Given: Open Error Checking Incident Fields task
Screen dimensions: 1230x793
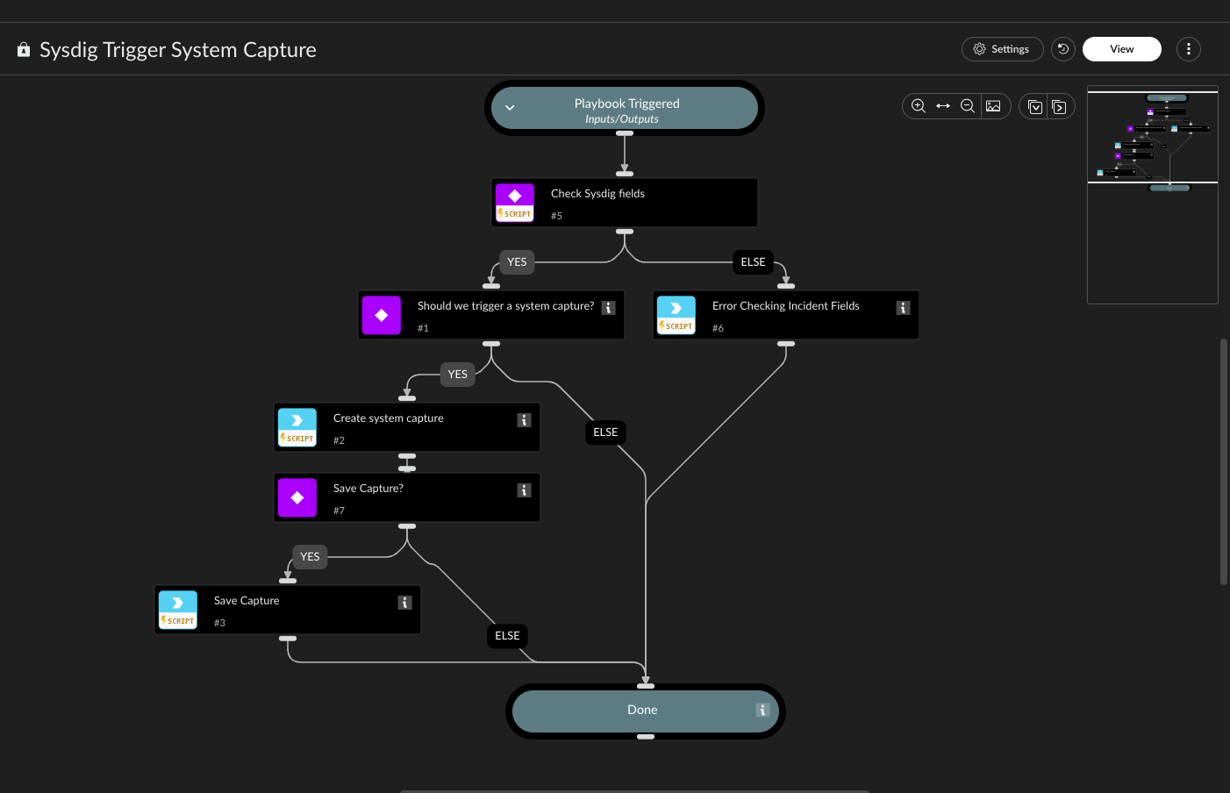Looking at the screenshot, I should (x=786, y=315).
